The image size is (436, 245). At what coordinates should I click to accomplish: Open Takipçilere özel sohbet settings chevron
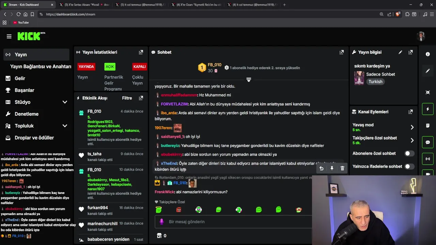(x=412, y=140)
